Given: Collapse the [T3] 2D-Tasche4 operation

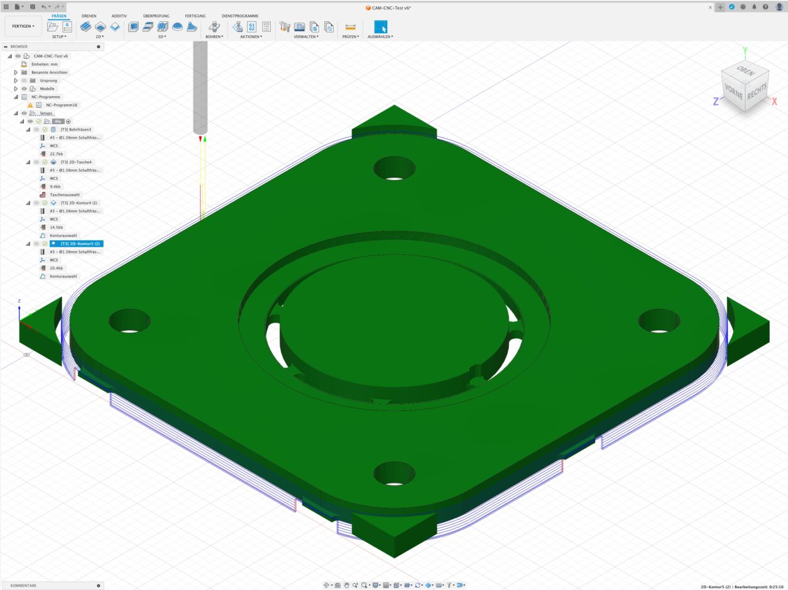Looking at the screenshot, I should pos(28,162).
